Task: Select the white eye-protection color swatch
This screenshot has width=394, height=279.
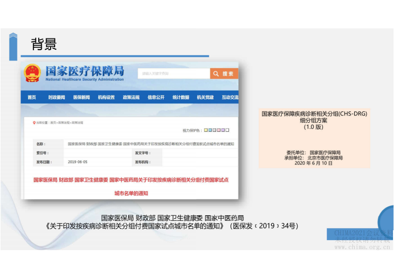Action: tap(227, 130)
